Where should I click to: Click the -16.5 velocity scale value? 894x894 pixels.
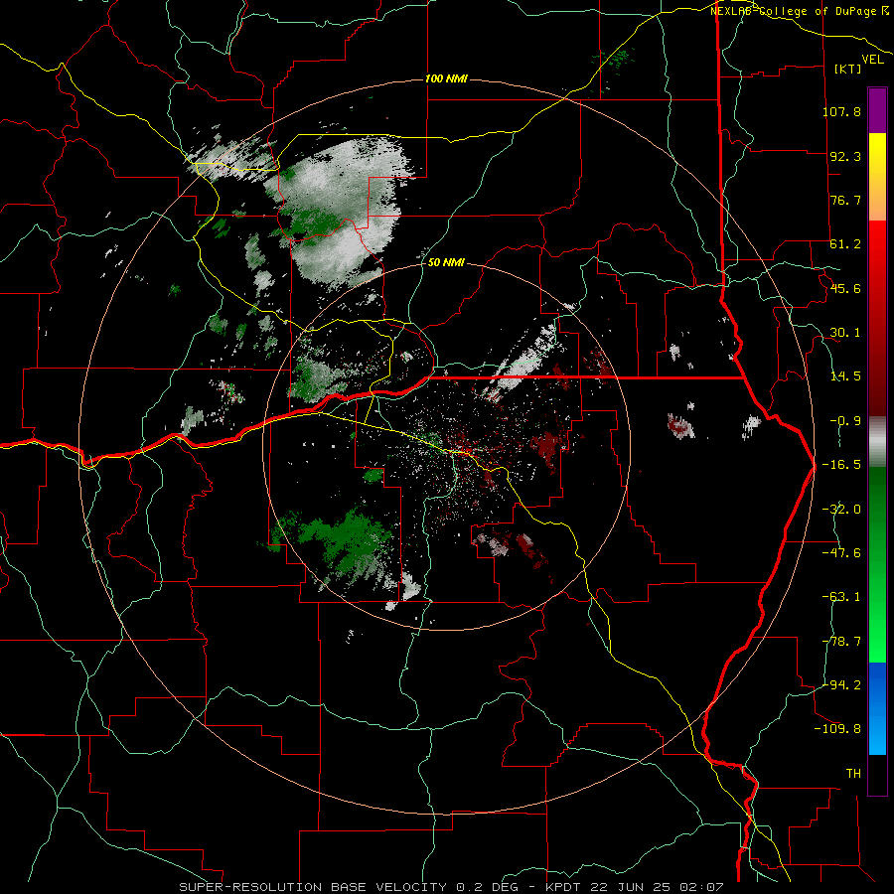[x=841, y=465]
